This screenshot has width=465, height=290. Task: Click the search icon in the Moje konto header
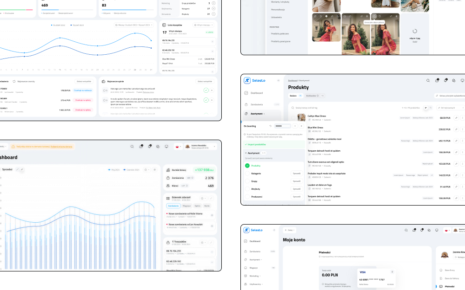[405, 230]
